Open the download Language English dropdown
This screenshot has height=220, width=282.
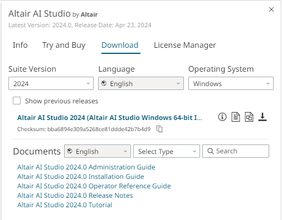click(141, 83)
